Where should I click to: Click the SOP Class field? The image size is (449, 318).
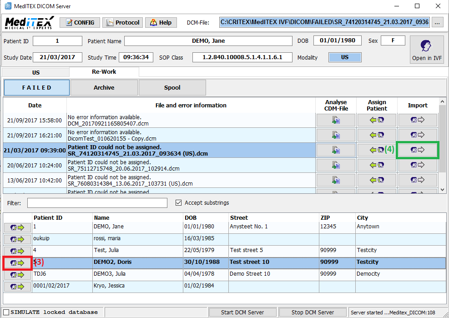coord(242,57)
